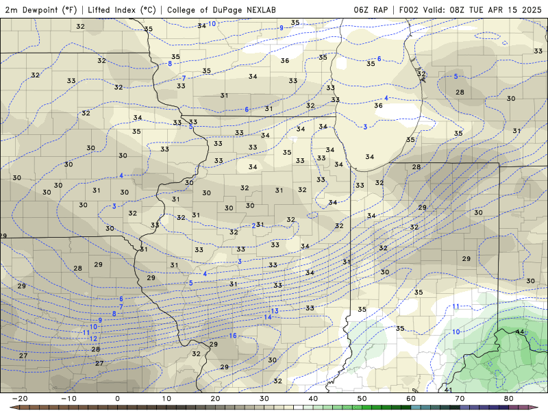548x411 pixels.
Task: Click the blue lifted index contour label 2
Action: tap(253, 226)
